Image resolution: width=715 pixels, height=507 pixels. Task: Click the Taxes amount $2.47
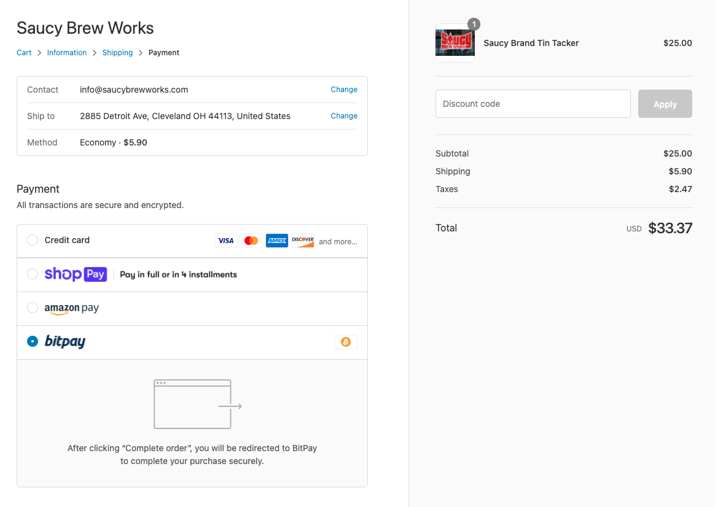[681, 189]
